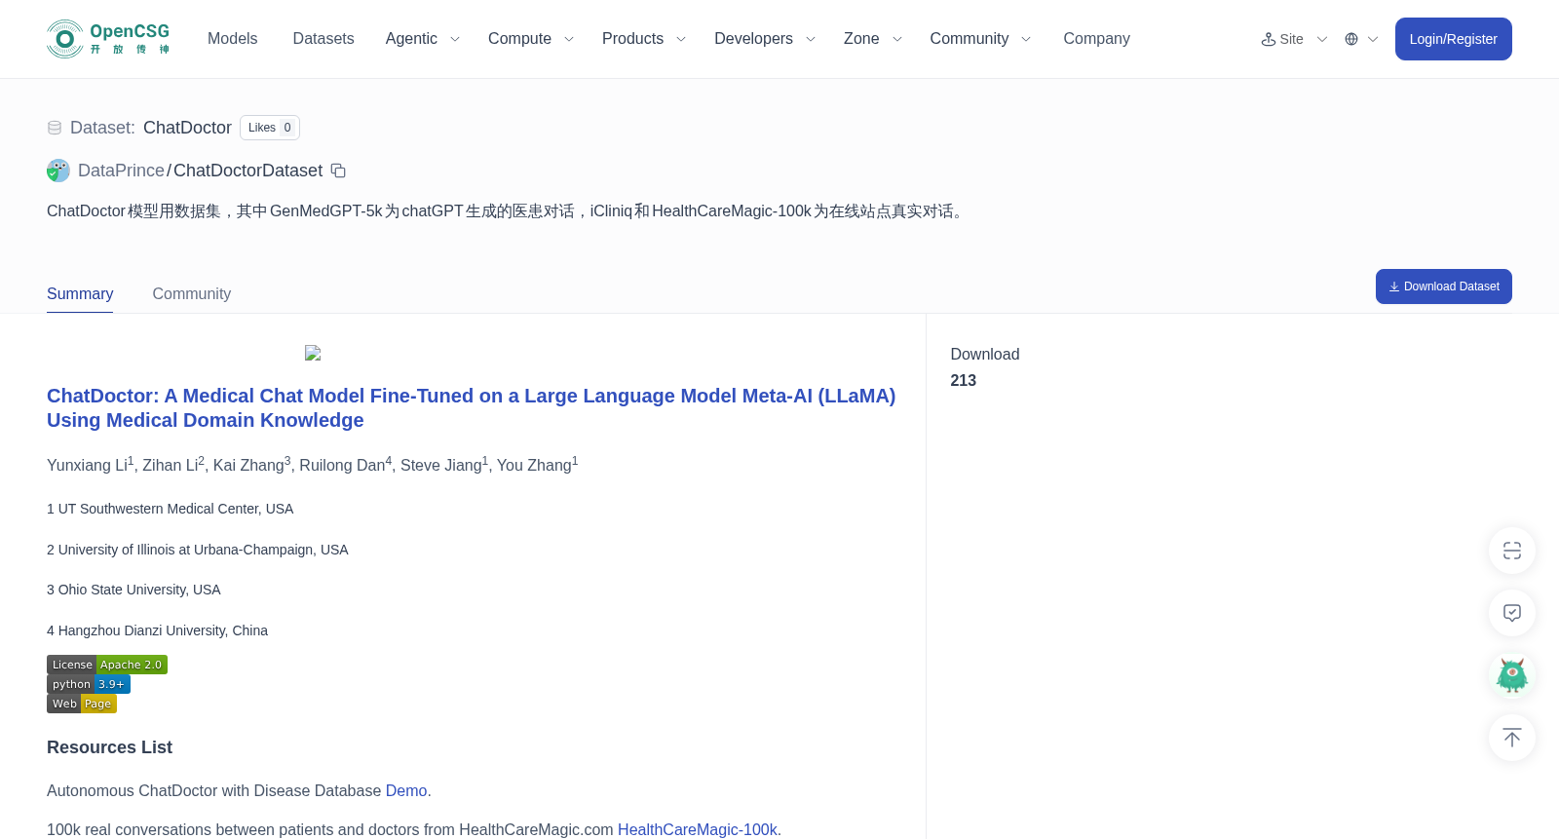Image resolution: width=1559 pixels, height=839 pixels.
Task: Click the python 3.9+ badge
Action: coord(89,684)
